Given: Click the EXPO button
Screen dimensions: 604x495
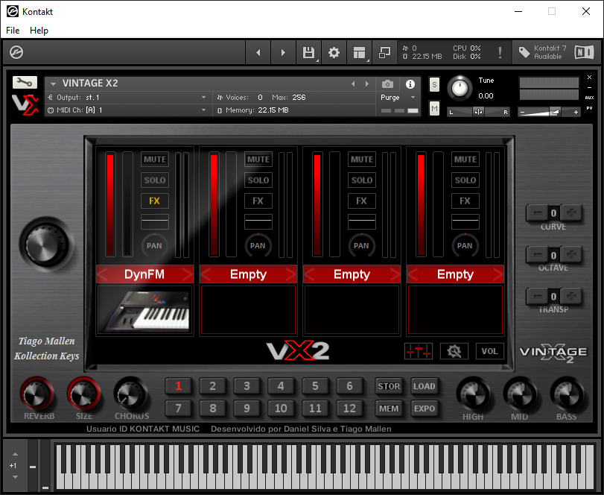Looking at the screenshot, I should point(425,409).
